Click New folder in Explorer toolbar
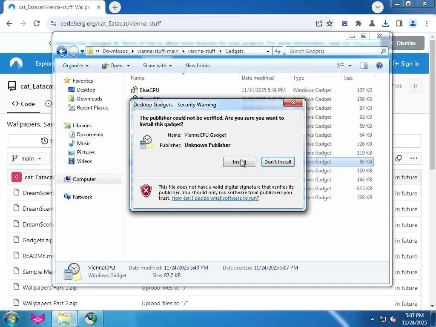 tap(198, 66)
